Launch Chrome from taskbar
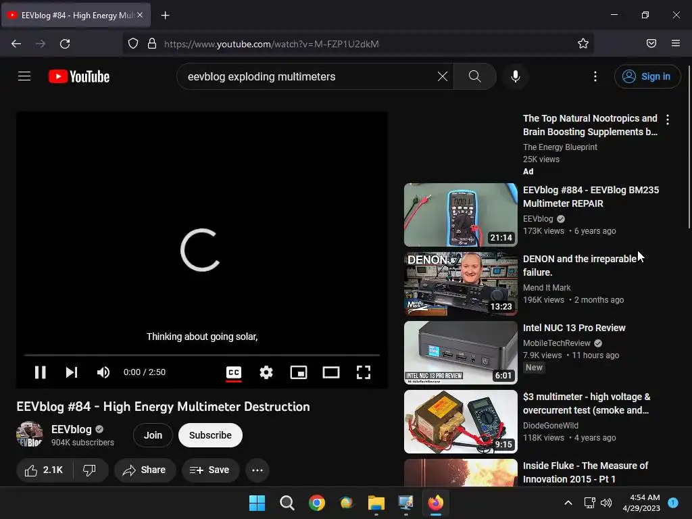 tap(317, 503)
